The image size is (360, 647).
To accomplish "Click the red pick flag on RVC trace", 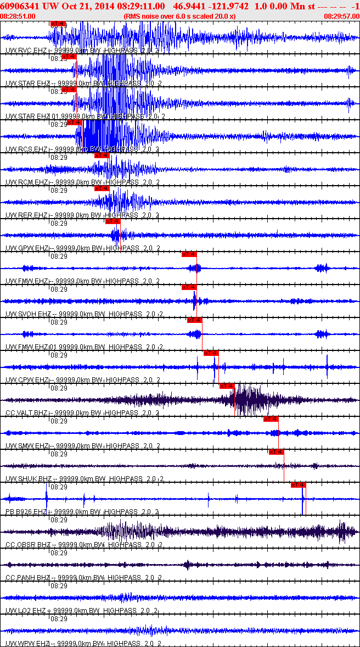I will click(x=58, y=24).
